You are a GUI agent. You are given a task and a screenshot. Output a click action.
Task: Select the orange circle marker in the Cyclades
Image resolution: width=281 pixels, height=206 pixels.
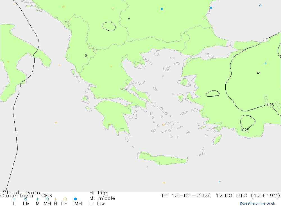coord(164,125)
